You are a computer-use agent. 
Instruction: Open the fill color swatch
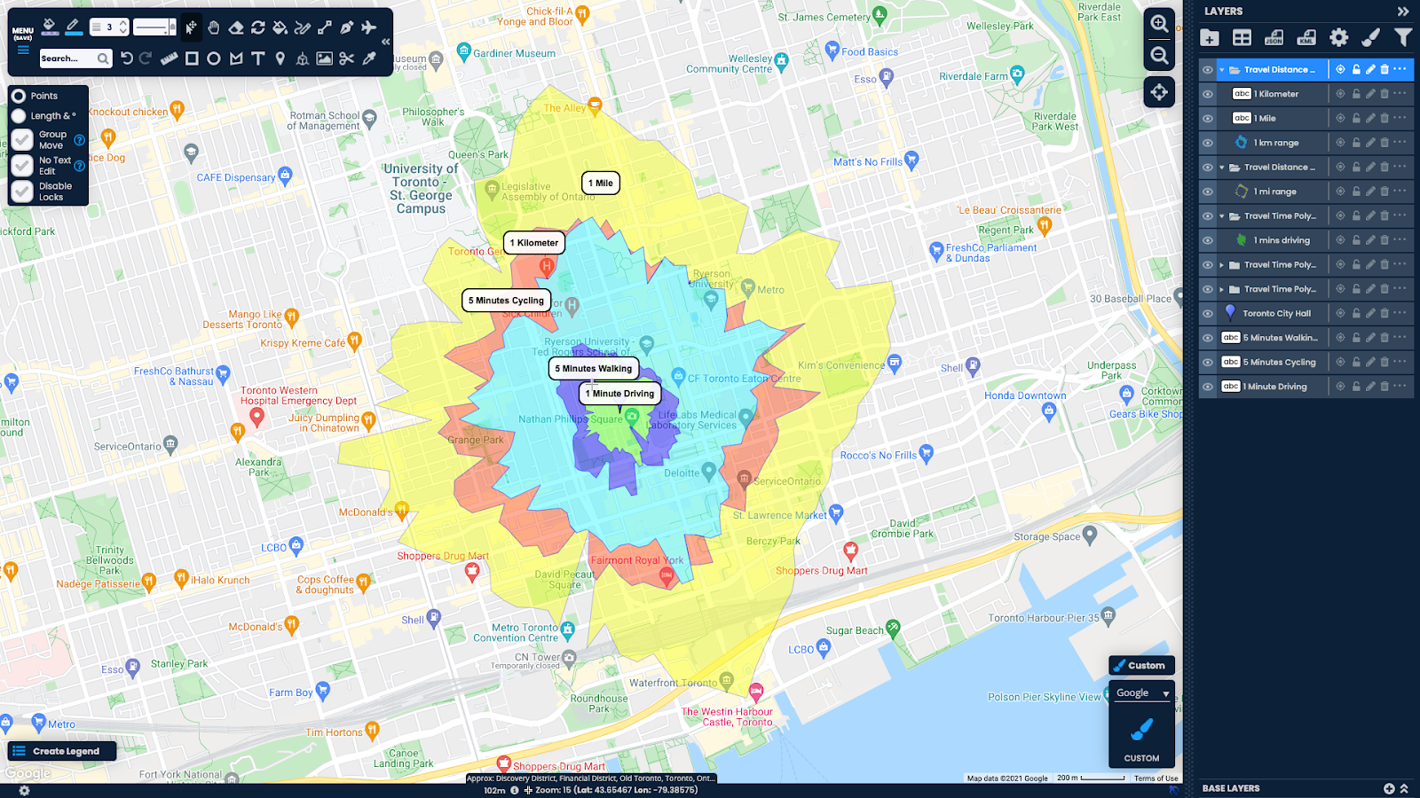pos(51,27)
